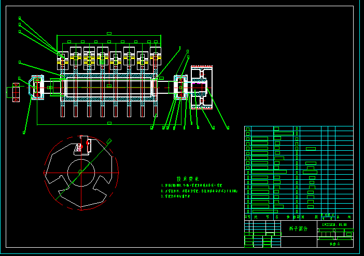Click the 技术要求 heading text
This screenshot has width=364, height=256.
point(188,179)
